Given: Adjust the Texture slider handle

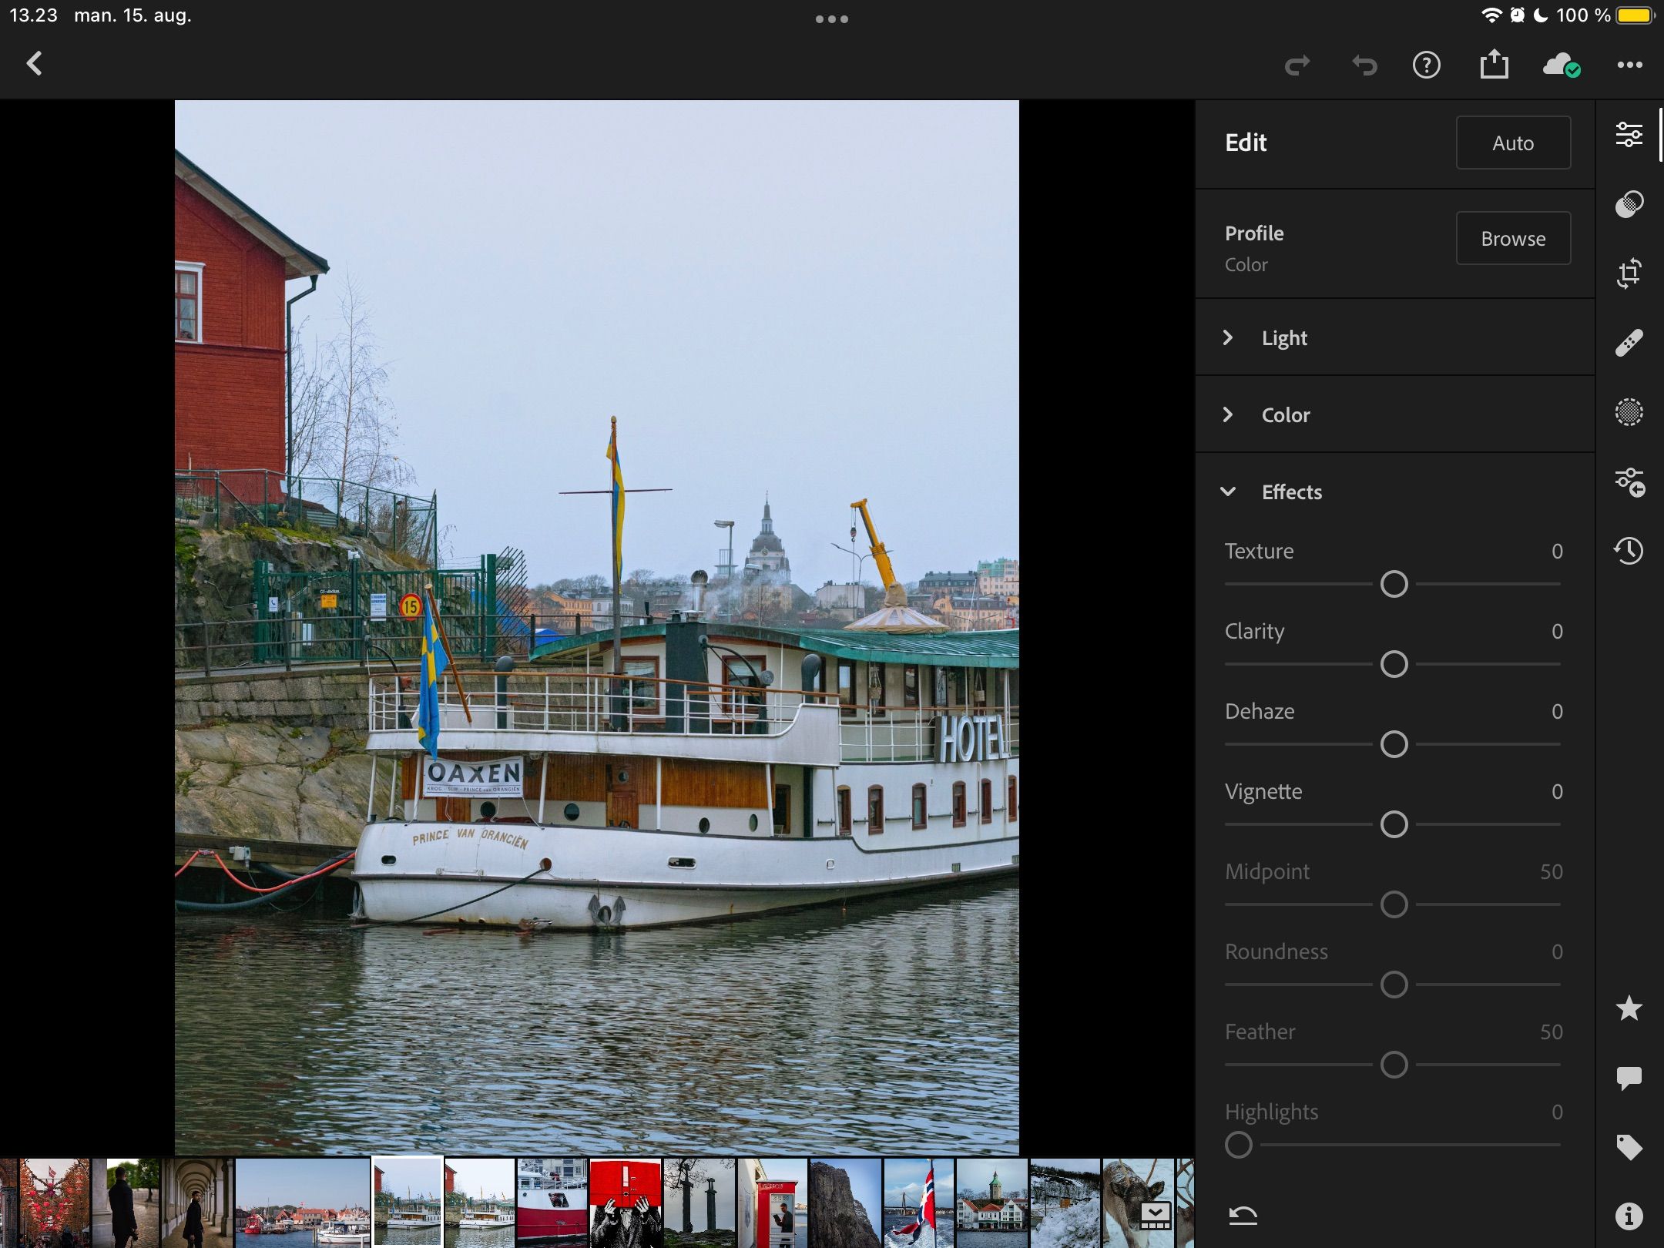Looking at the screenshot, I should 1394,584.
